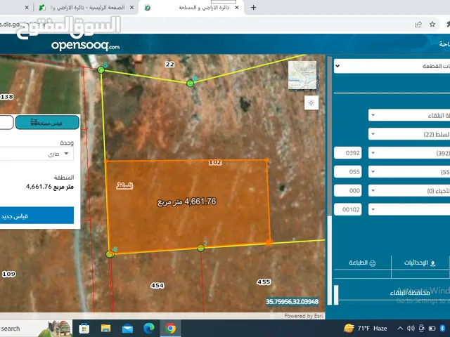
Task: Click the volume speaker tray icon
Action: click(x=411, y=329)
